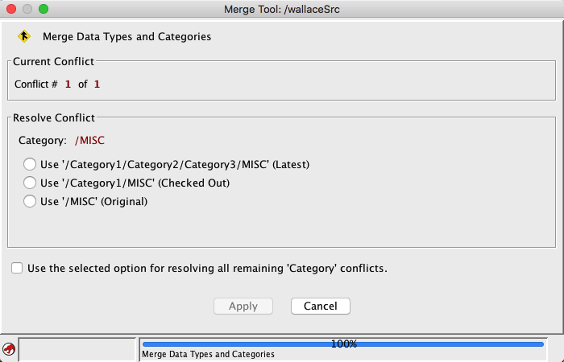Click the merge arrow icon beside the heading

coord(24,36)
